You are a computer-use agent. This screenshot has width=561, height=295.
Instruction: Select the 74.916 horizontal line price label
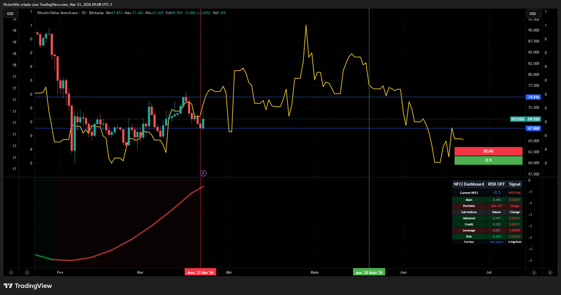533,97
